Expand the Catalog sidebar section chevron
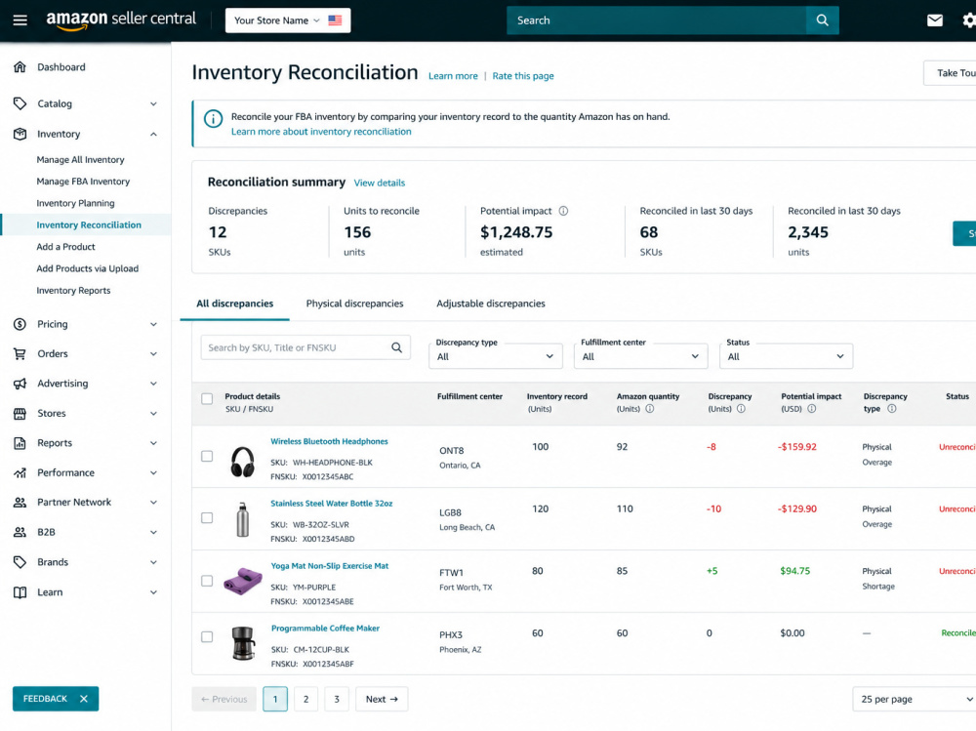The image size is (976, 731). tap(153, 104)
